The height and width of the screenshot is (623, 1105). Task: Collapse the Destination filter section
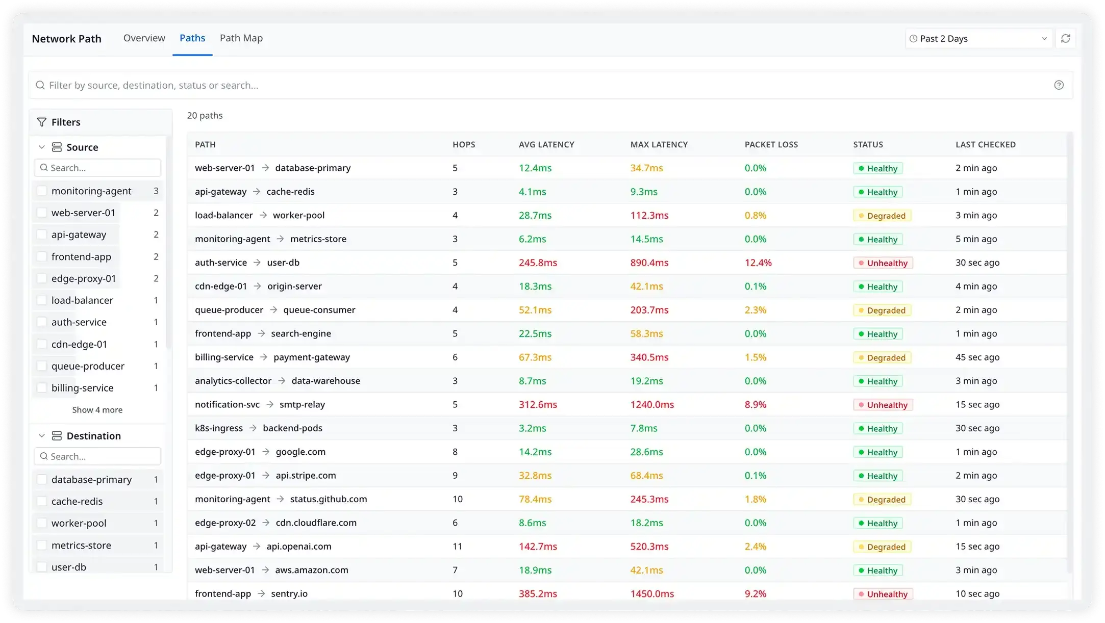click(41, 435)
